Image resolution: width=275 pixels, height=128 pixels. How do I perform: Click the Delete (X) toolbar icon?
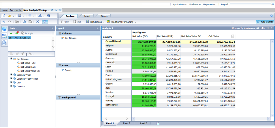coord(37,22)
